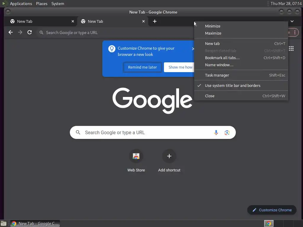This screenshot has height=227, width=303.
Task: Close the second New Tab
Action: [144, 21]
